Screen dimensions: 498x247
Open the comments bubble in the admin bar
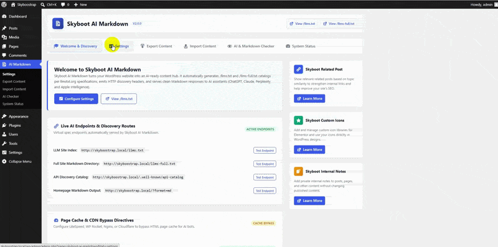[65, 5]
